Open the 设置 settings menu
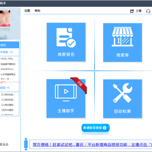152x152 pixels. tap(27, 11)
